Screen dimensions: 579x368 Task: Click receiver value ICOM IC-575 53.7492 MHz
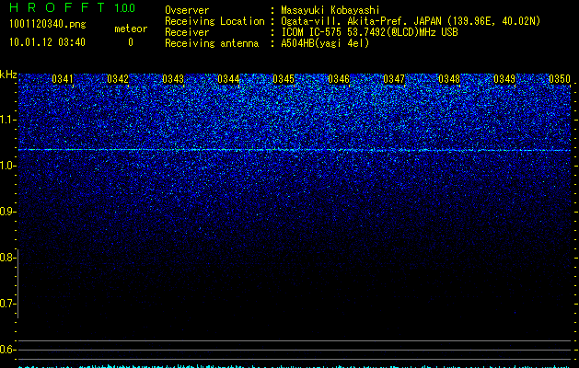pyautogui.click(x=369, y=32)
